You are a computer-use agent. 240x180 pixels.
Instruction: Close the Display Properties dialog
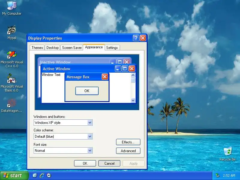[143, 38]
